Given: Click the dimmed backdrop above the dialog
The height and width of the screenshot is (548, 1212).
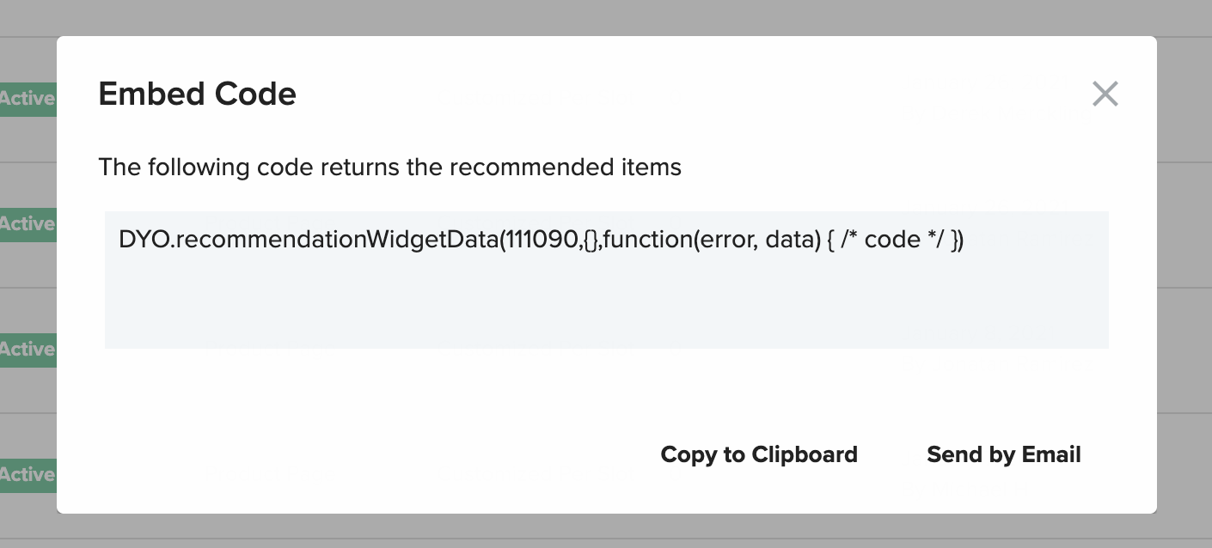Looking at the screenshot, I should [606, 17].
